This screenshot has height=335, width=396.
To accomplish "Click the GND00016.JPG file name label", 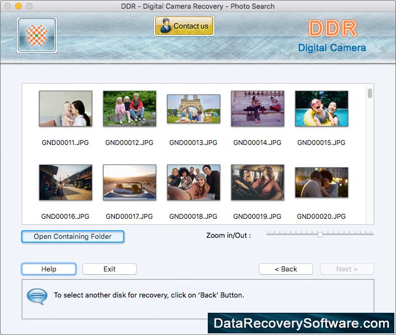I will point(65,217).
